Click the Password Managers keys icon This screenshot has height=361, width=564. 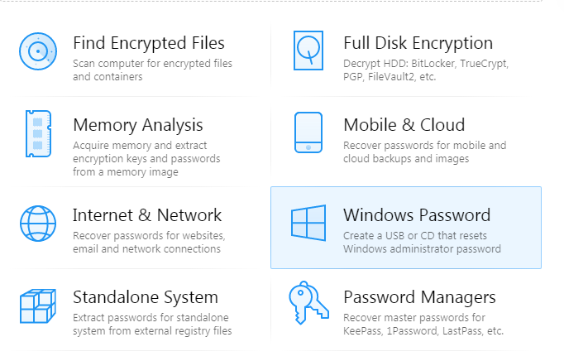(308, 305)
